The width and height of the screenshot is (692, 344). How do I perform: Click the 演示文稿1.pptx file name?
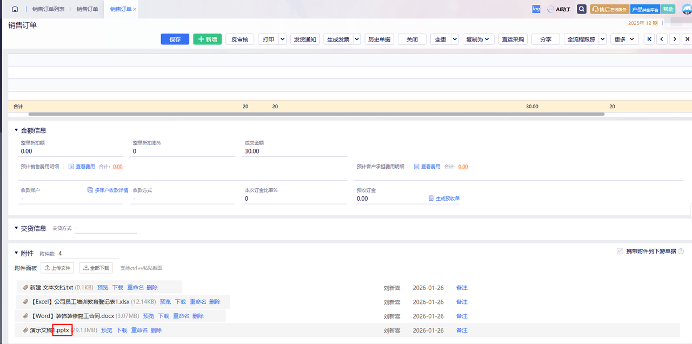(x=49, y=330)
